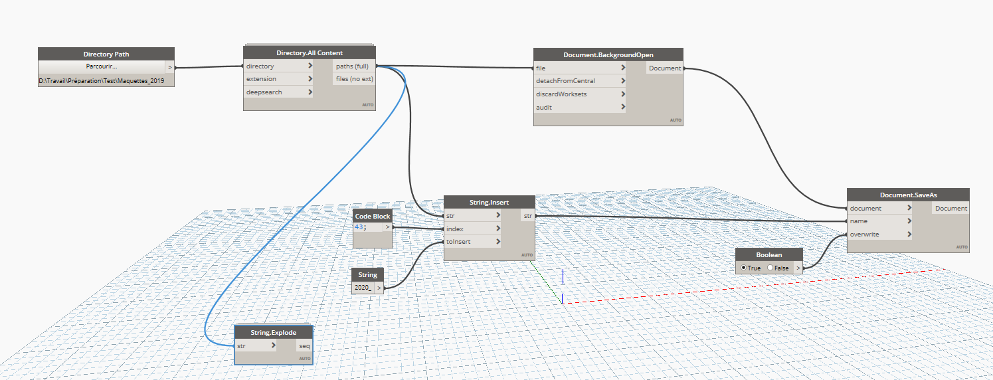
Task: Select the True radio button
Action: coord(744,268)
